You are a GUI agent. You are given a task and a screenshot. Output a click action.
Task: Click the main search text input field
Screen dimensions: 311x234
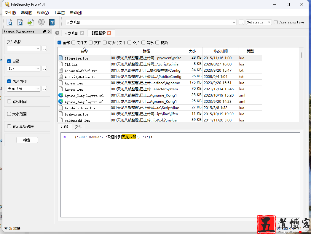coord(149,22)
